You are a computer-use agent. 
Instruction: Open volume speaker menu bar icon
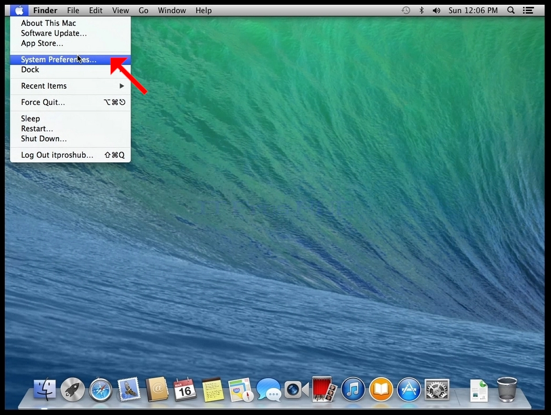[436, 11]
